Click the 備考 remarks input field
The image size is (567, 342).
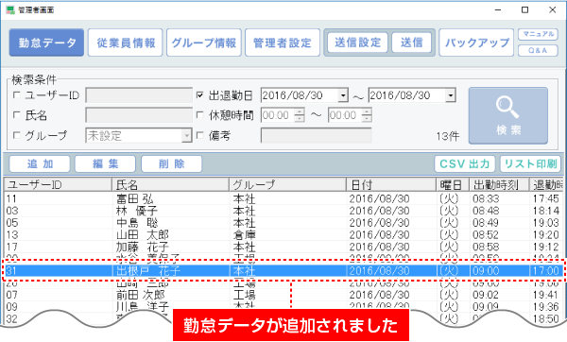coord(316,135)
